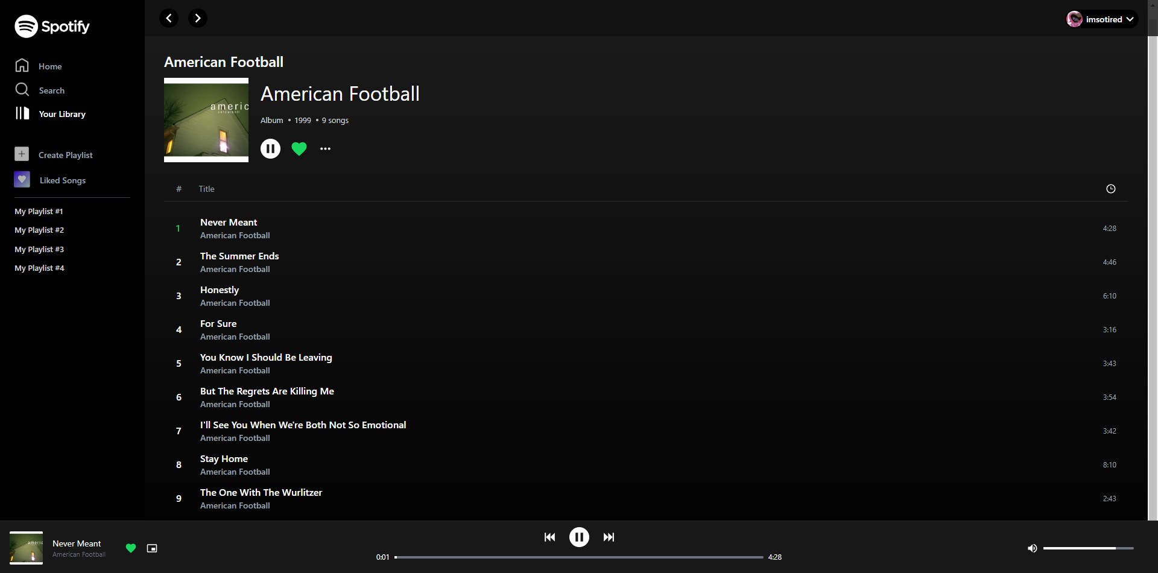Screen dimensions: 1158x573
Task: Select the track Stay Home
Action: click(x=646, y=465)
